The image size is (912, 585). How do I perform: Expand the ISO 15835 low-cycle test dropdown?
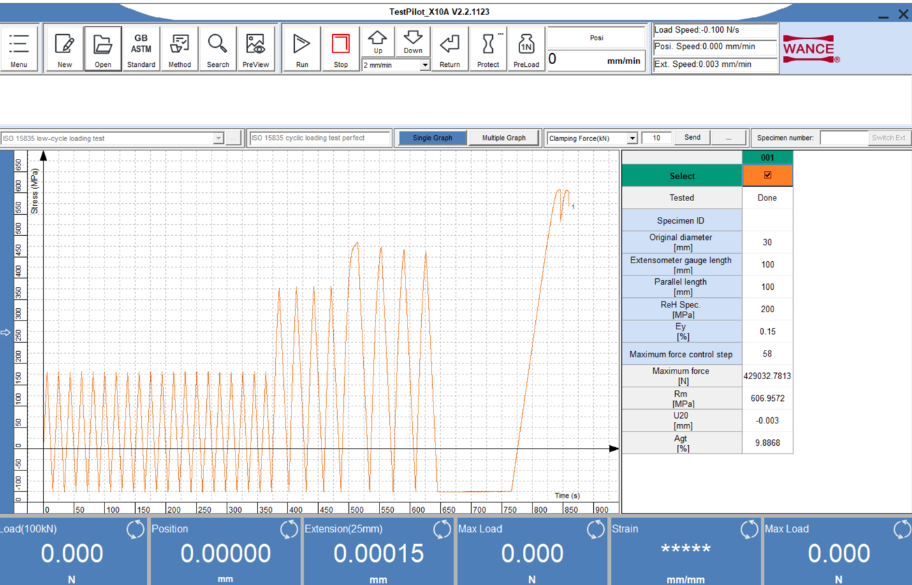click(x=218, y=138)
